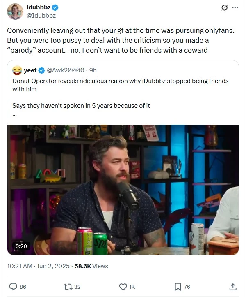Open @Idubbbz handle link
The width and height of the screenshot is (246, 297).
click(x=41, y=16)
